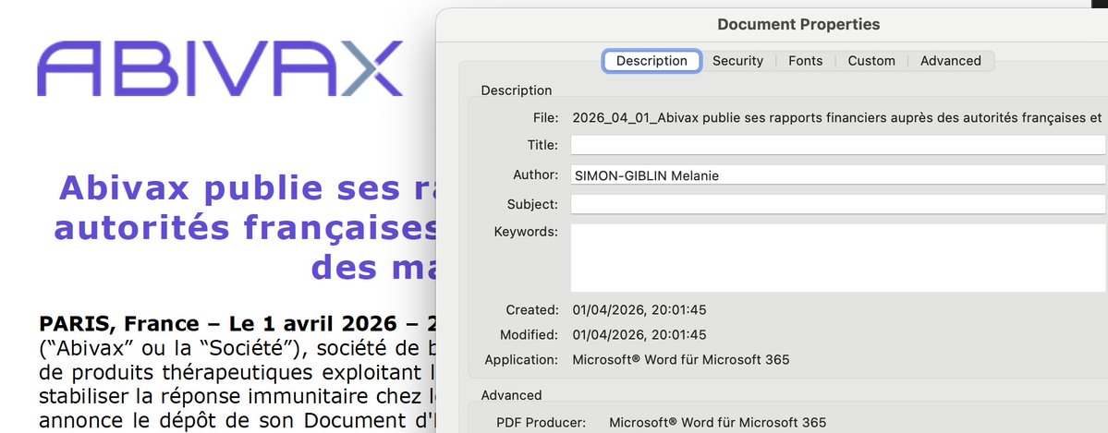Click into the Title input field
The width and height of the screenshot is (1108, 433).
click(839, 145)
